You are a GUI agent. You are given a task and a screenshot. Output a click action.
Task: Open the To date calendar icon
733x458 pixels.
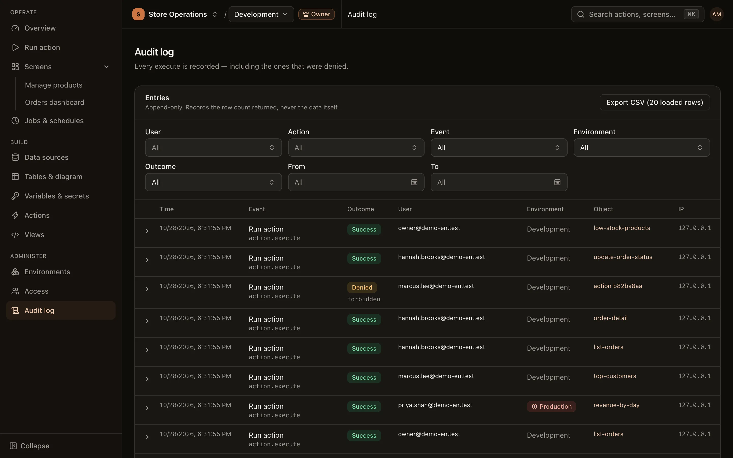(557, 182)
